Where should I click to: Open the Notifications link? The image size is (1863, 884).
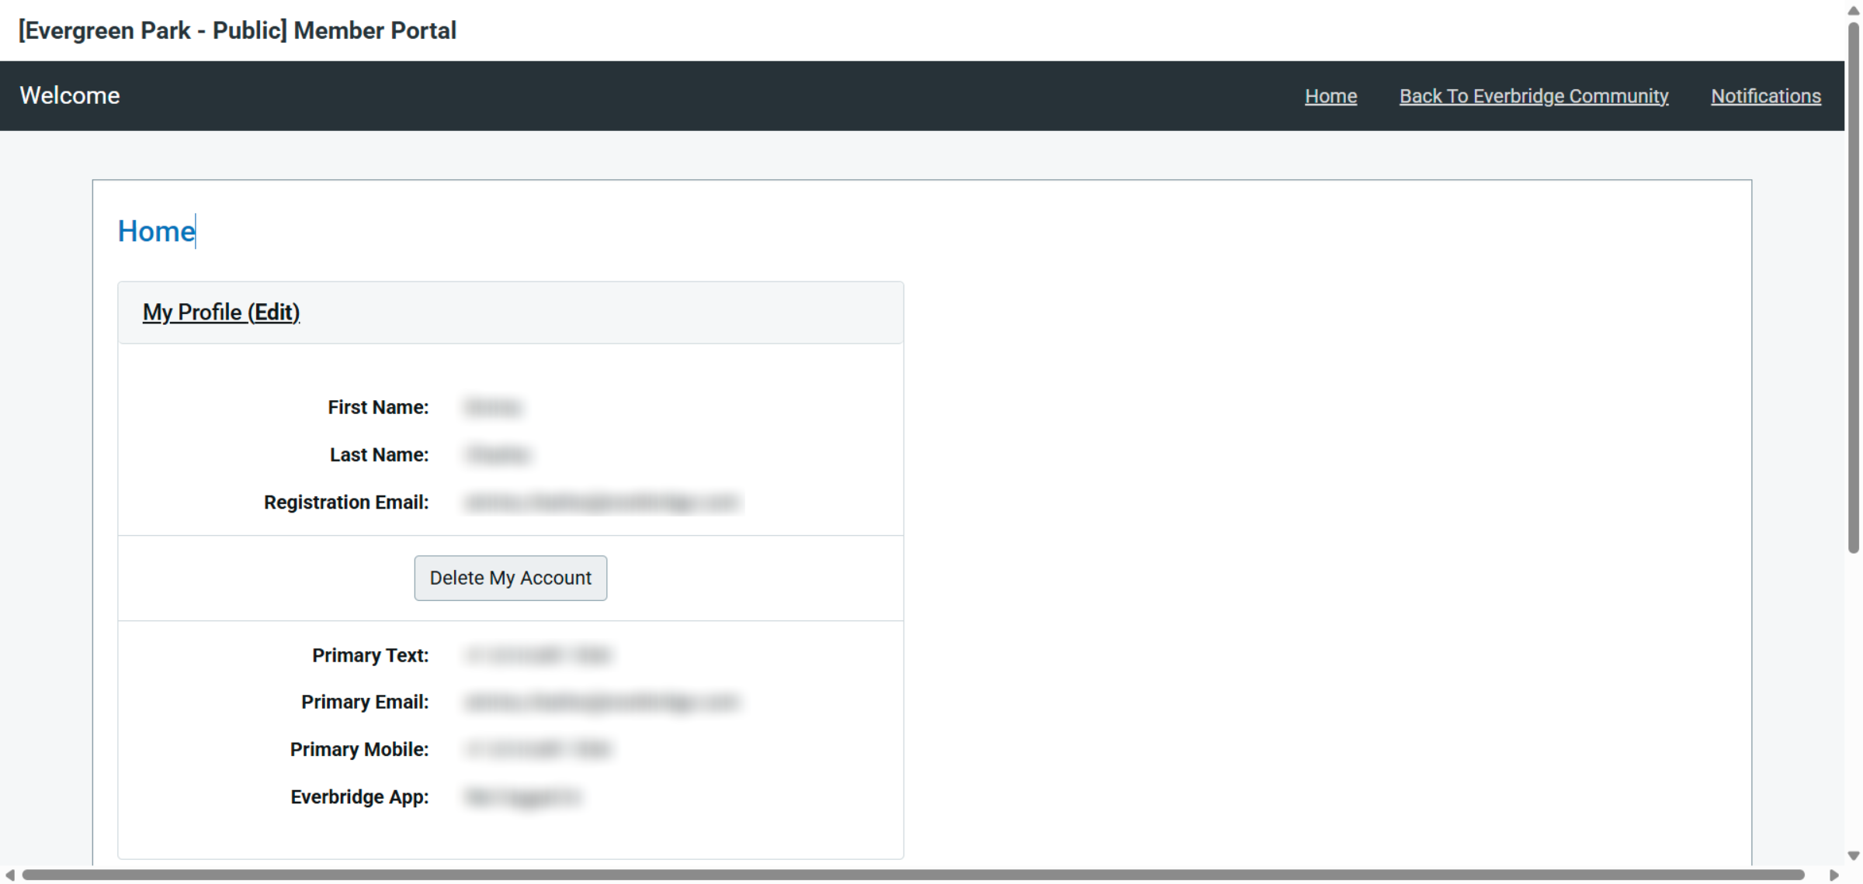point(1766,96)
